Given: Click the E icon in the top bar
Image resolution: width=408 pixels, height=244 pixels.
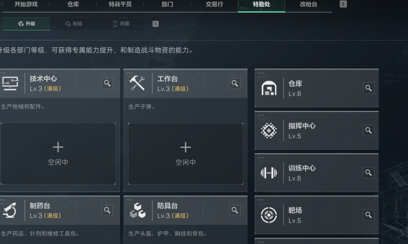Looking at the screenshot, I should [343, 4].
